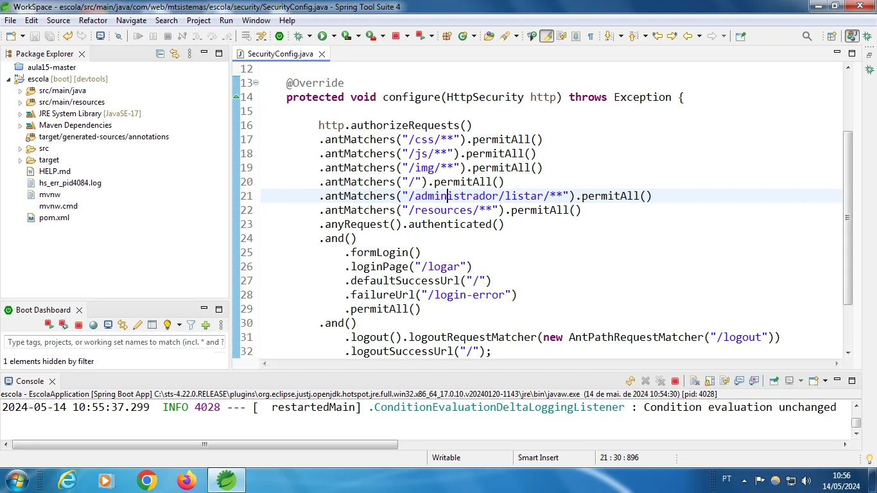Open the Run button dropdown arrow

pos(334,37)
